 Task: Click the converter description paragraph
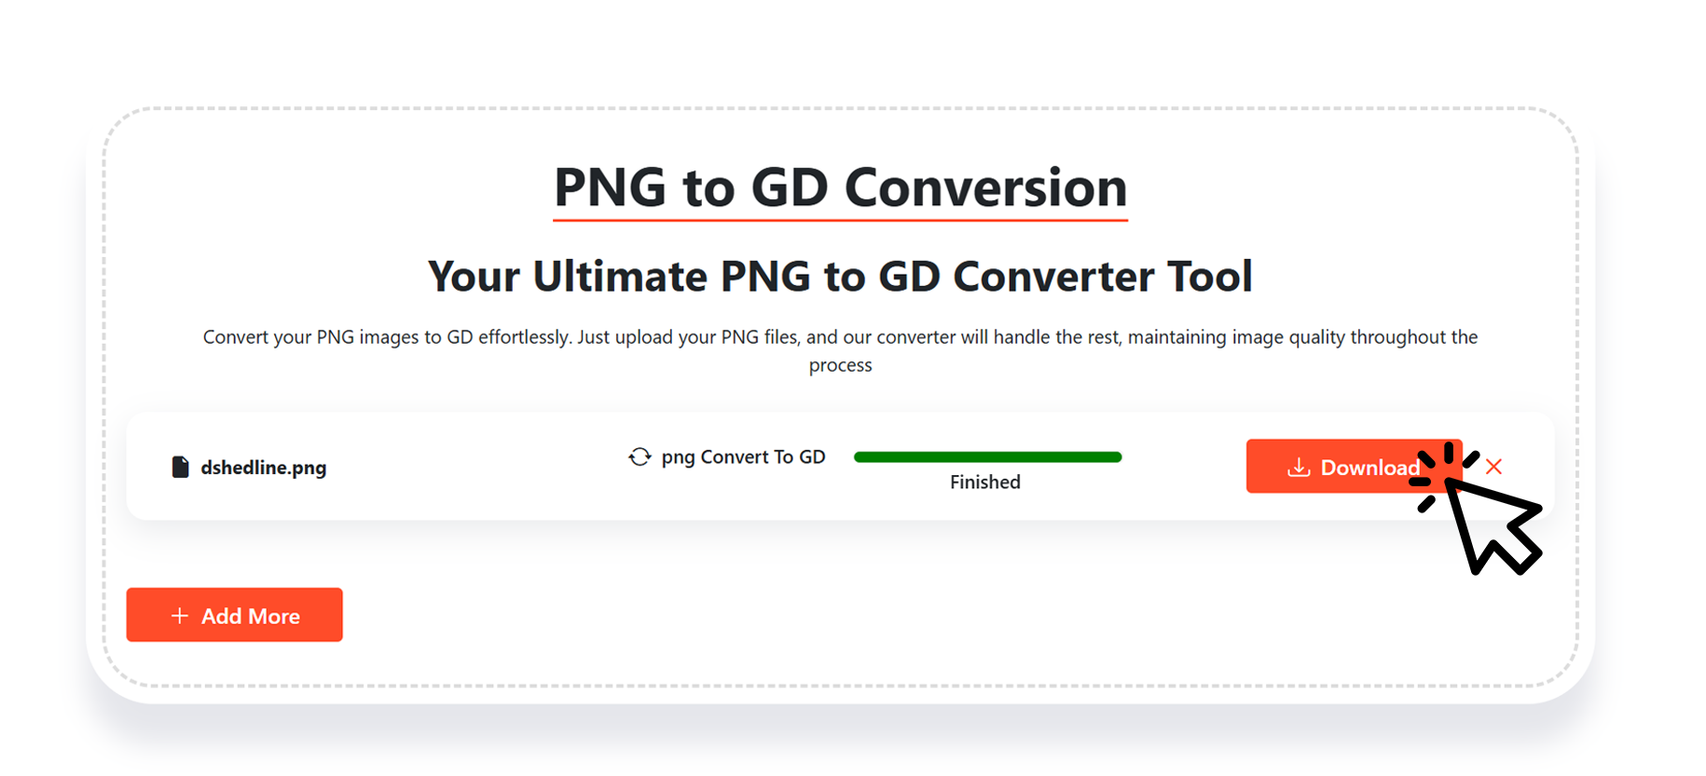pos(840,350)
